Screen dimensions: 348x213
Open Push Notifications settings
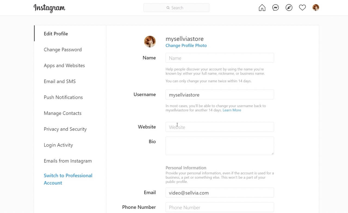click(63, 97)
